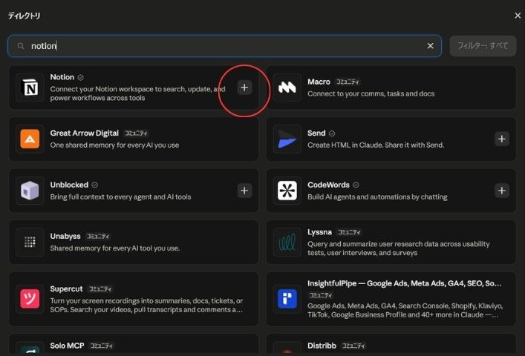
Task: Click the verified badge next to Unblocked
Action: (95, 185)
